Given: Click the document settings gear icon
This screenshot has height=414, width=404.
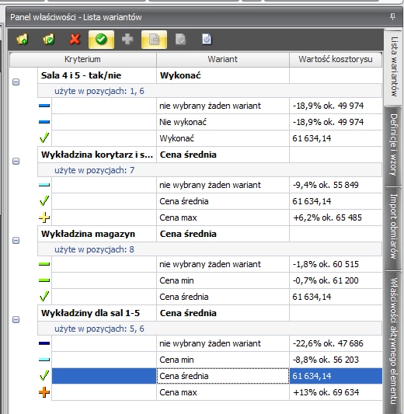Looking at the screenshot, I should [207, 40].
